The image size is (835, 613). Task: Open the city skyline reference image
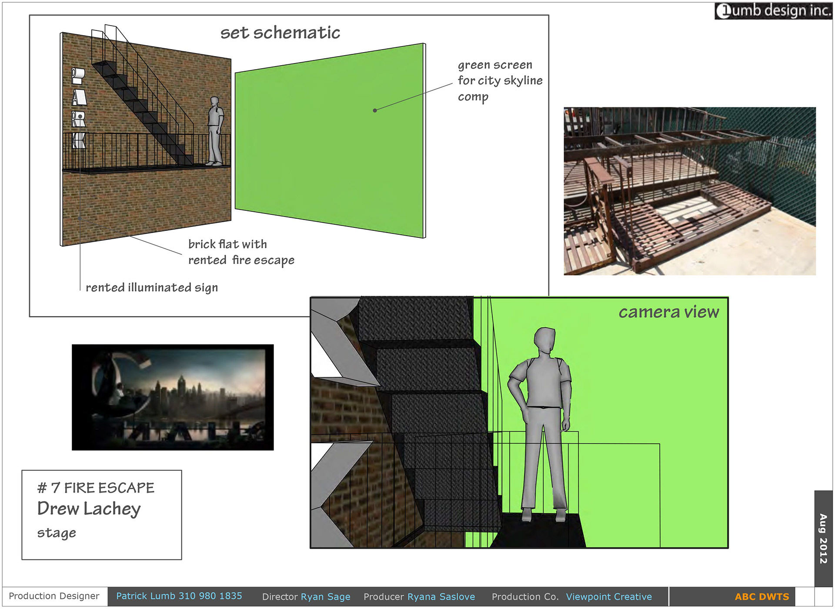[173, 397]
